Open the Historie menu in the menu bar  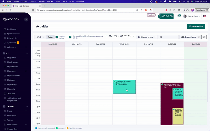[x=41, y=1]
